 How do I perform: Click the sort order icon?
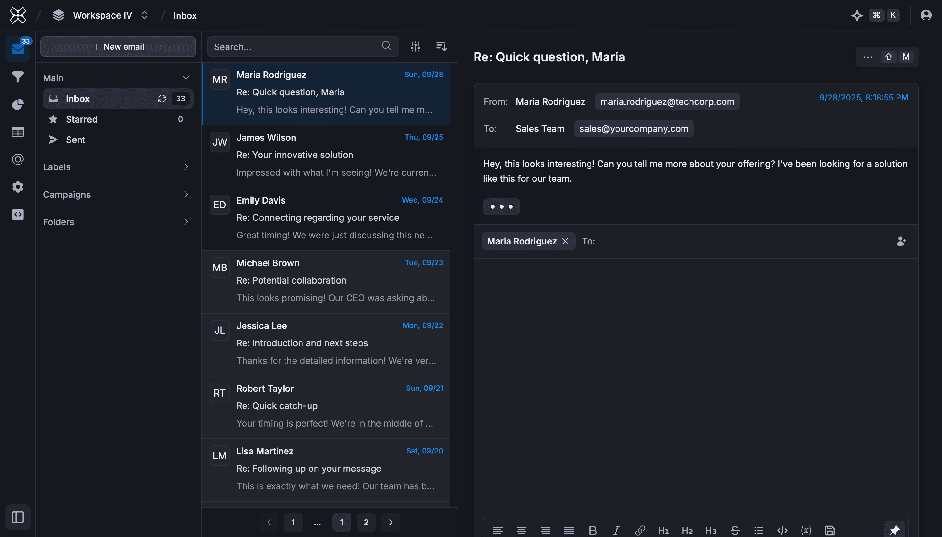pos(441,46)
